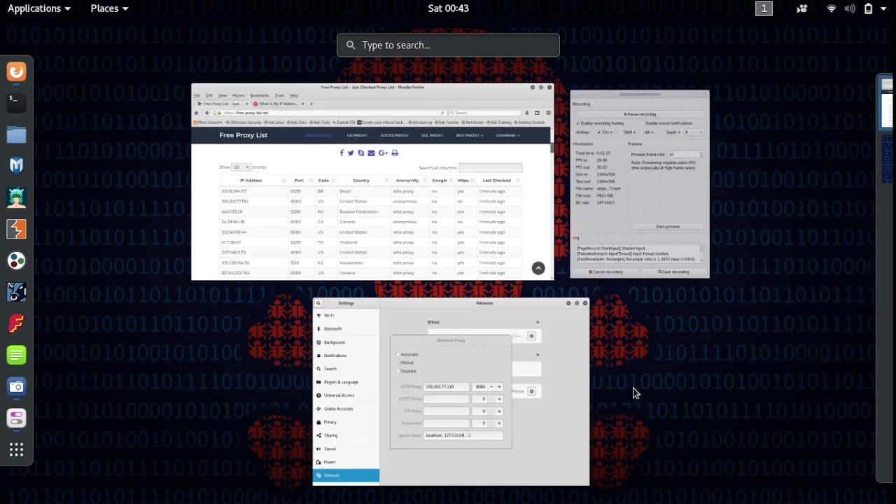
Task: Open the Places menu in top bar
Action: pyautogui.click(x=109, y=8)
